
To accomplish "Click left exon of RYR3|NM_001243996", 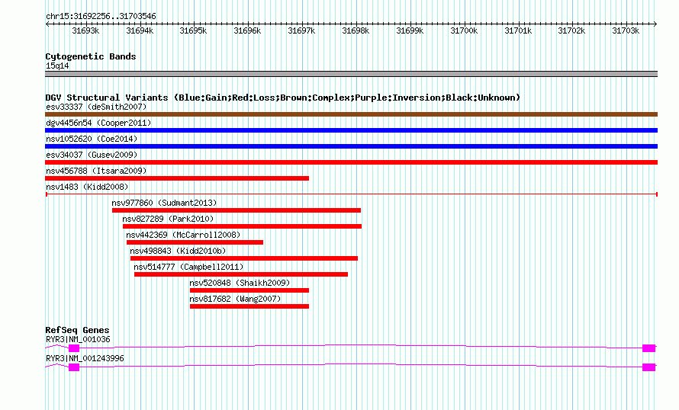I will click(74, 367).
